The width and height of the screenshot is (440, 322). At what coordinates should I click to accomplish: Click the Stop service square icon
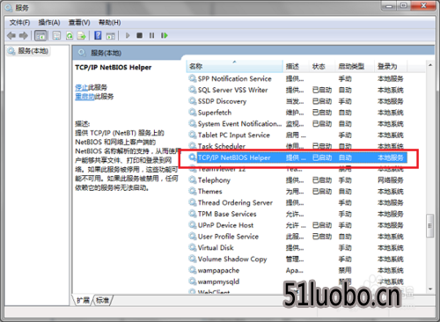click(139, 35)
